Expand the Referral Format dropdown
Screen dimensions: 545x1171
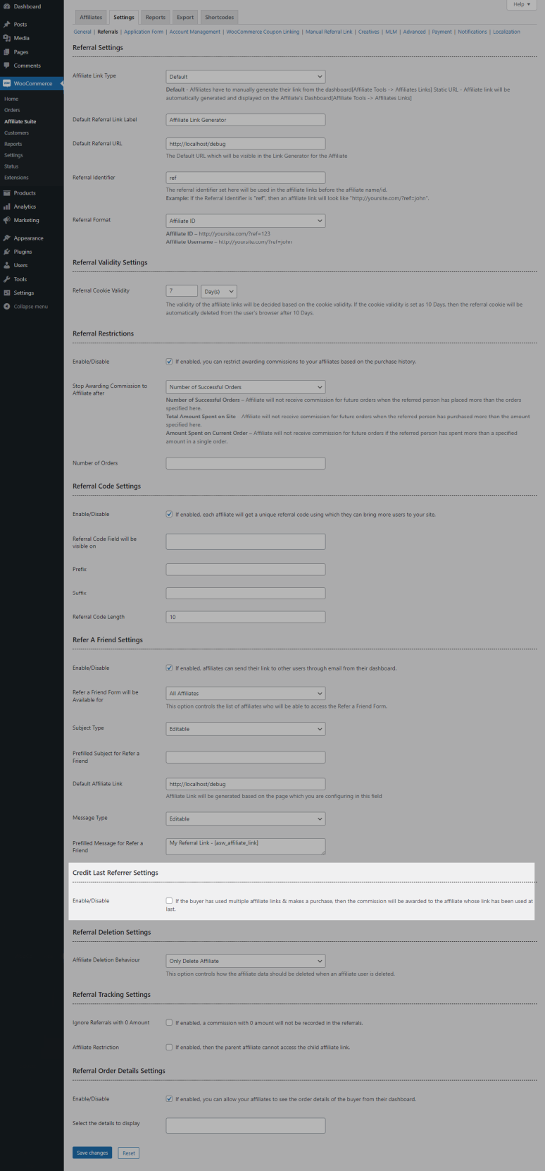tap(245, 221)
